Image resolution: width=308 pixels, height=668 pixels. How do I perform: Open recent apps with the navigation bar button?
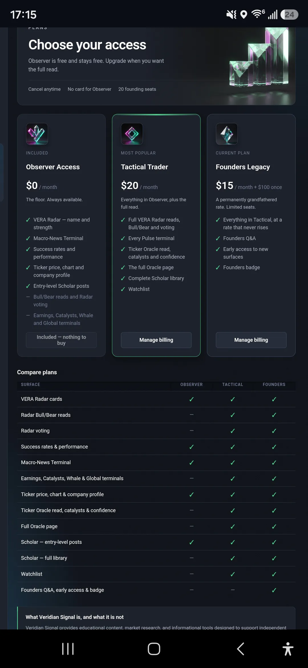coord(68,649)
